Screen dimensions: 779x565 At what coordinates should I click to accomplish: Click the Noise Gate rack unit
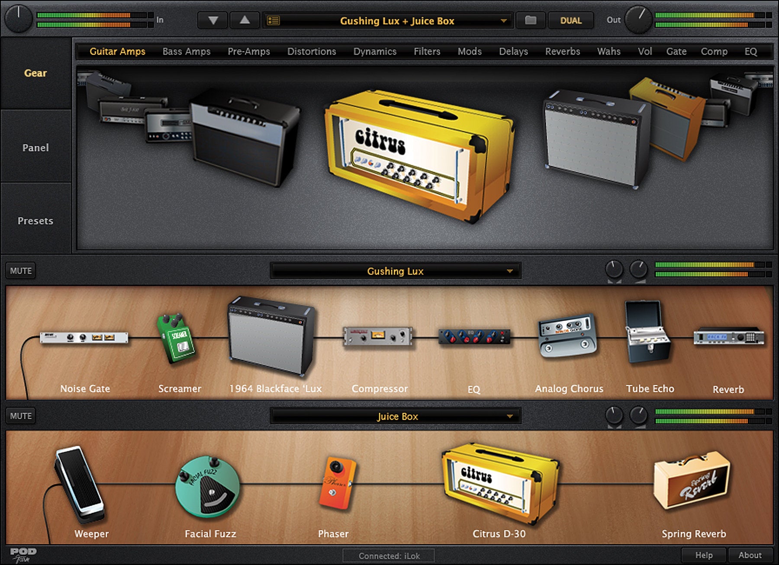pyautogui.click(x=84, y=337)
